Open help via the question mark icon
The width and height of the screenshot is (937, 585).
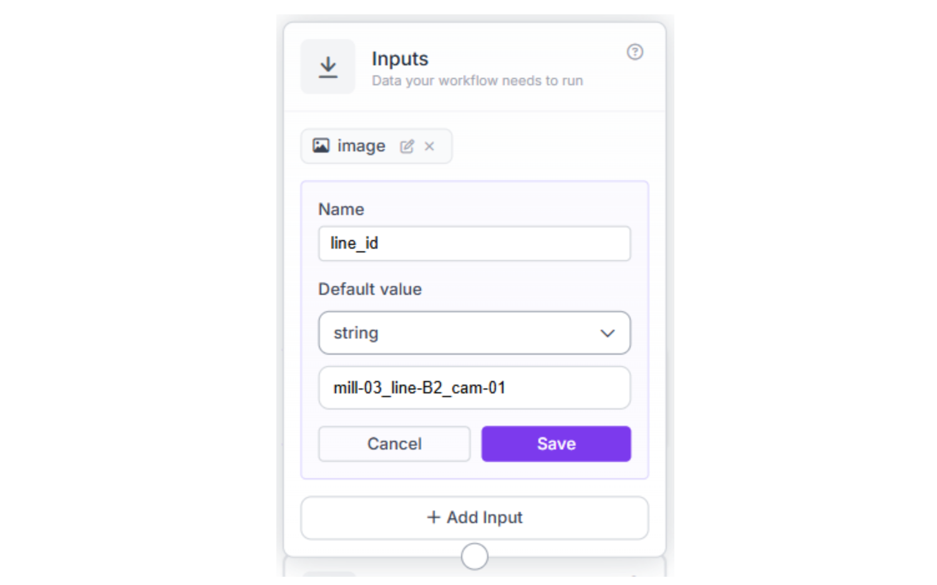tap(634, 52)
